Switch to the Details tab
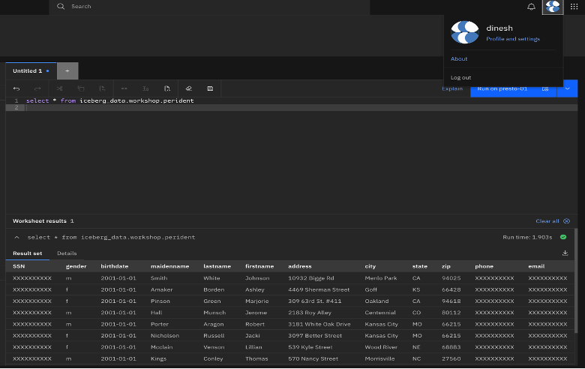The image size is (585, 369). point(67,253)
